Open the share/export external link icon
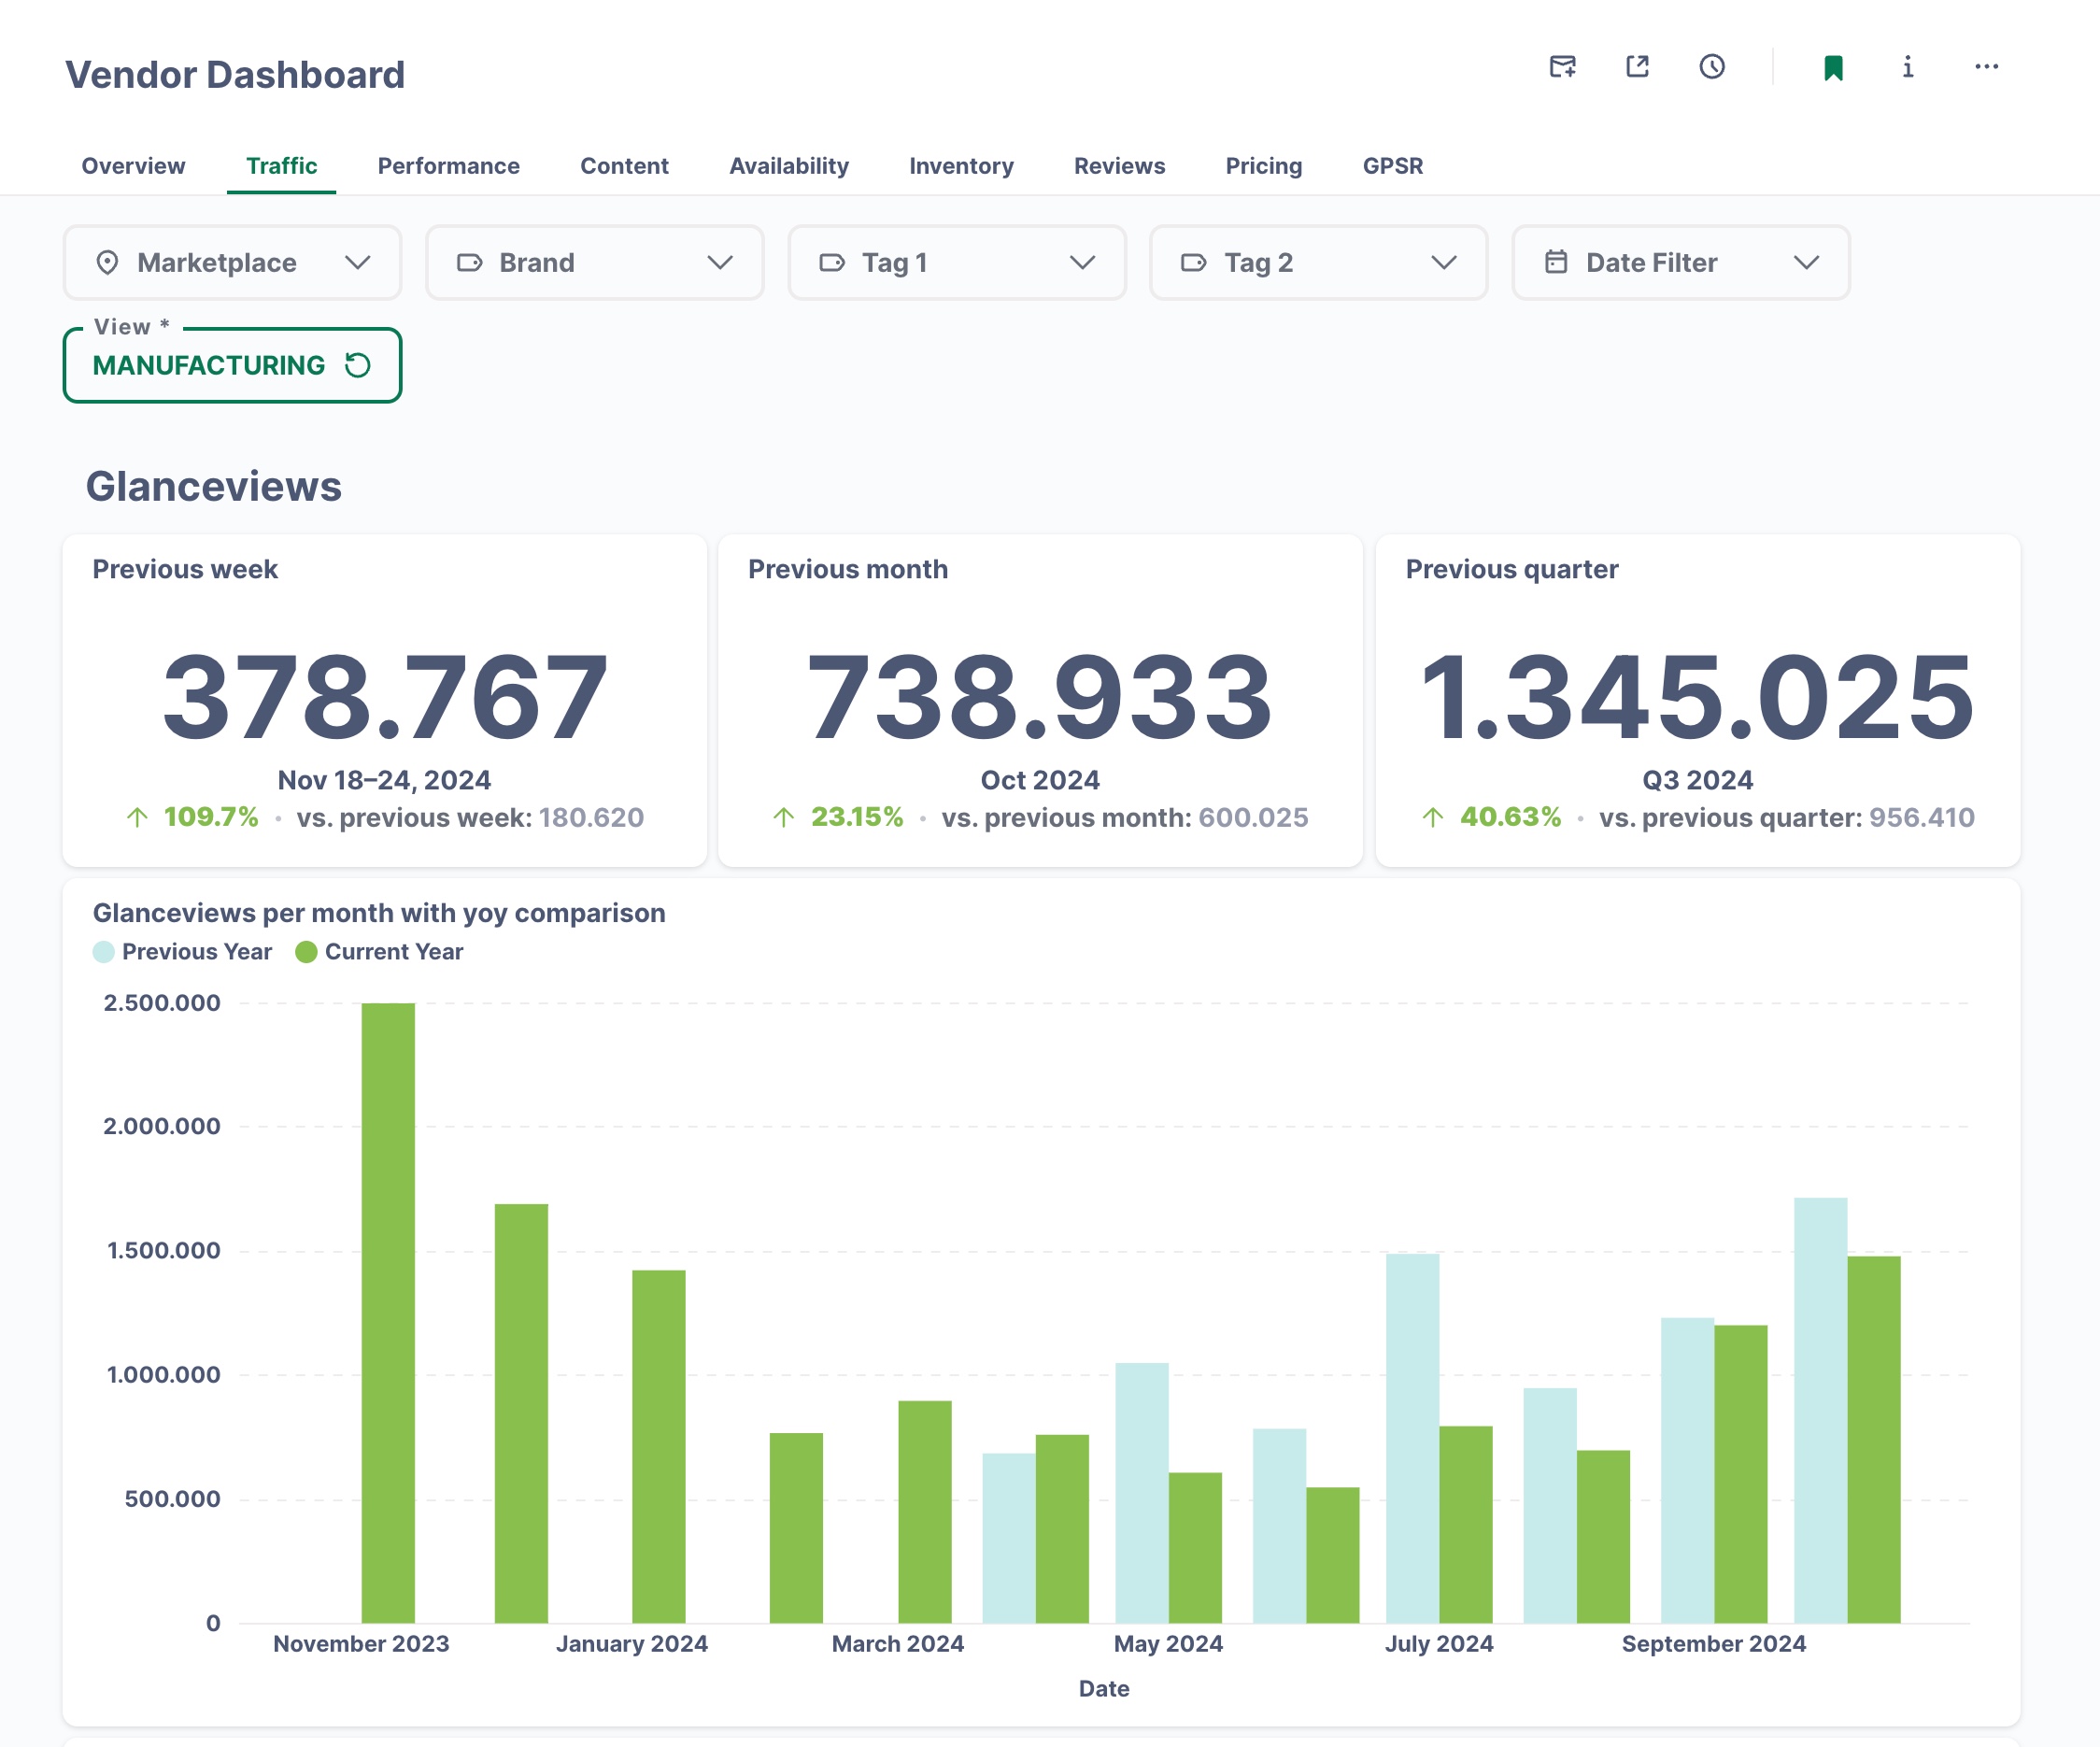The width and height of the screenshot is (2100, 1747). [x=1637, y=67]
